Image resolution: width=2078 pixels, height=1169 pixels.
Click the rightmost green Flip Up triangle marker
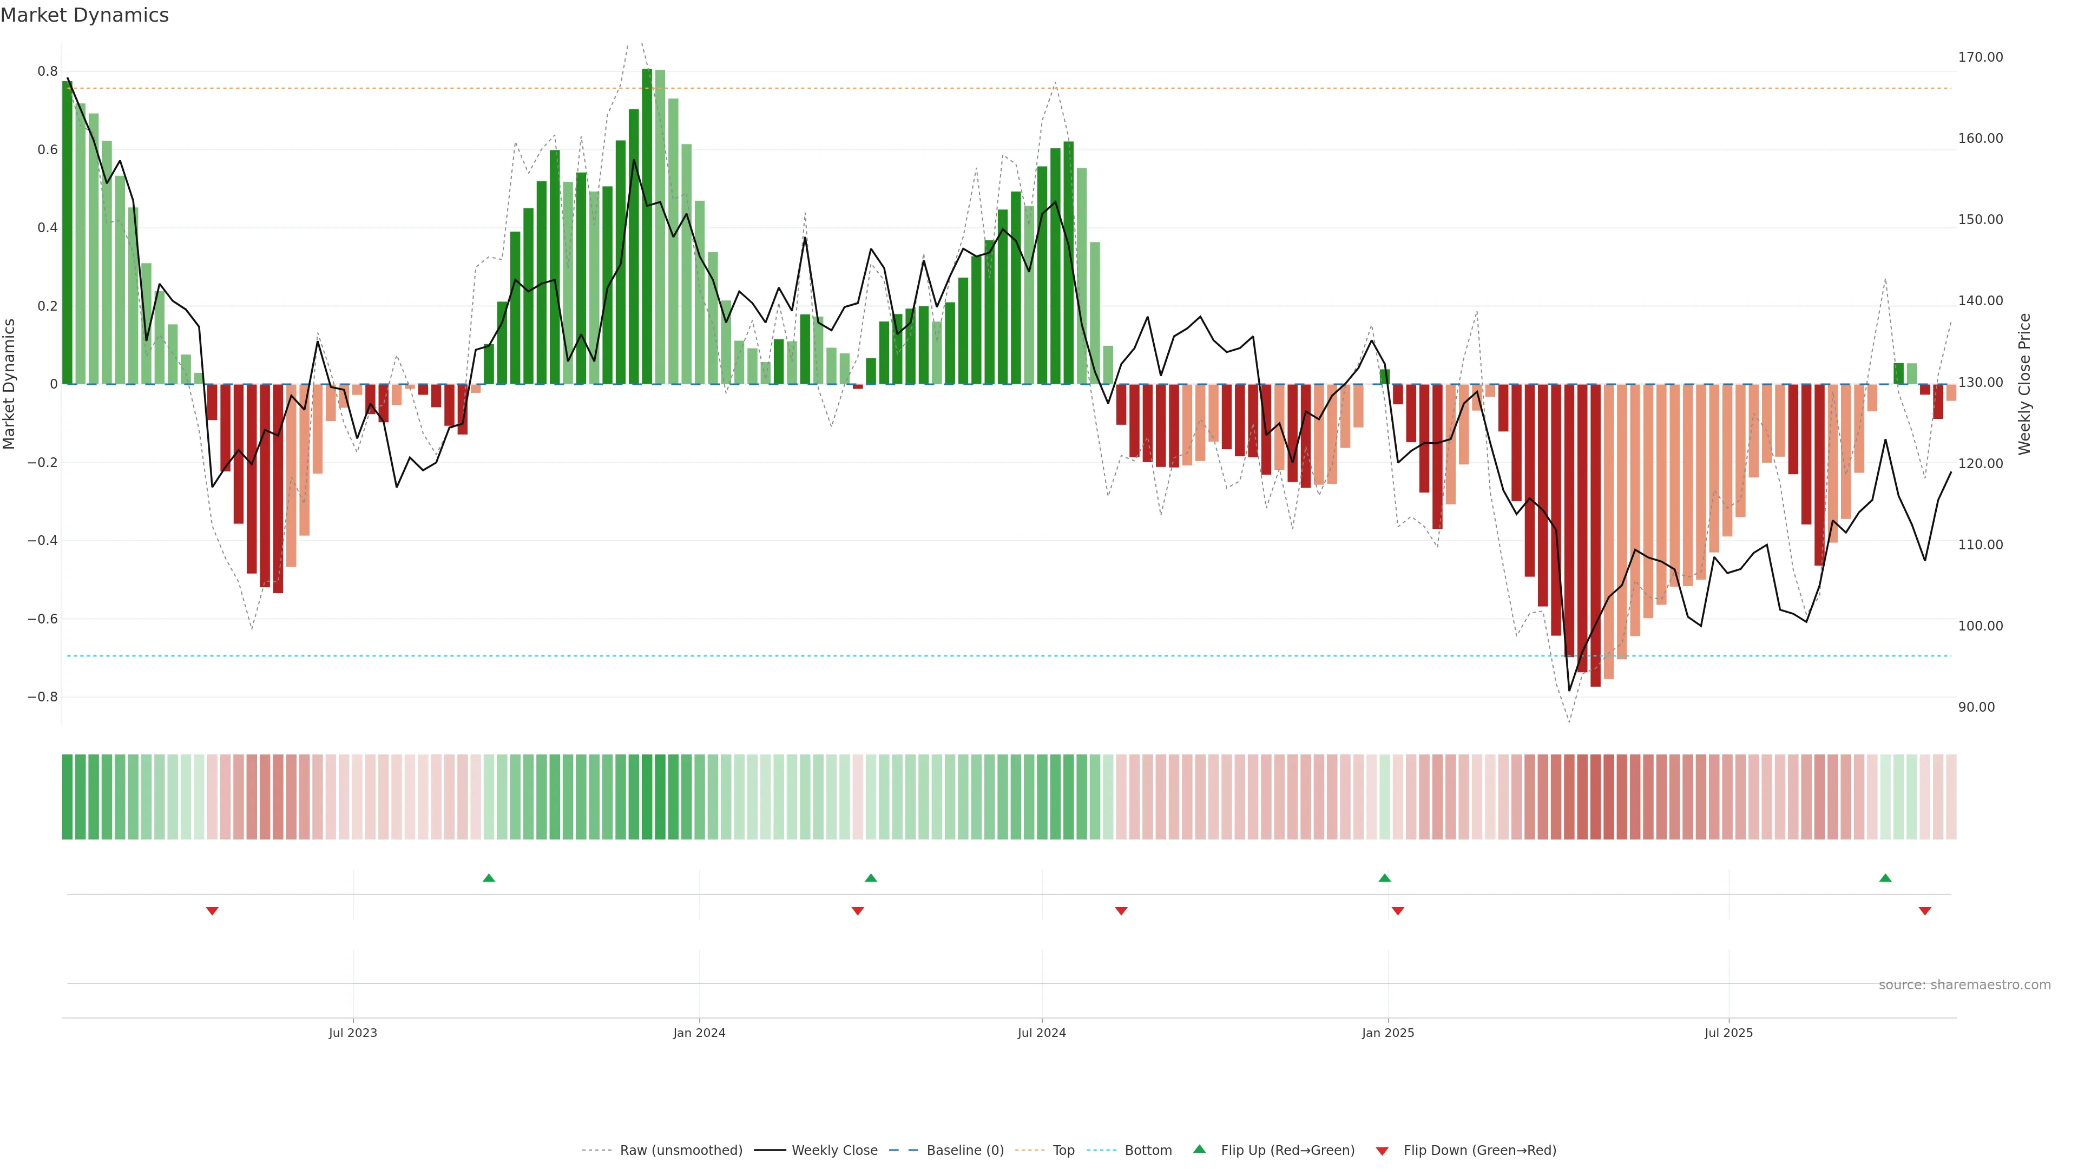[1885, 878]
